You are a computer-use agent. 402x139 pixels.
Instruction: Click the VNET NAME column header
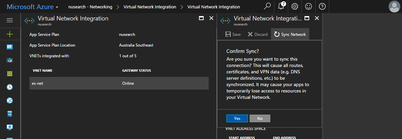pos(43,71)
